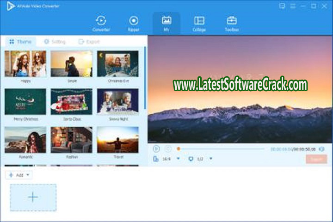This screenshot has width=333, height=222.
Task: Switch to the Ripper module
Action: (x=134, y=23)
